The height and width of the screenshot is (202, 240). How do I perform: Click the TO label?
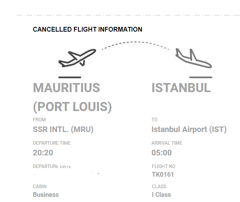[155, 120]
